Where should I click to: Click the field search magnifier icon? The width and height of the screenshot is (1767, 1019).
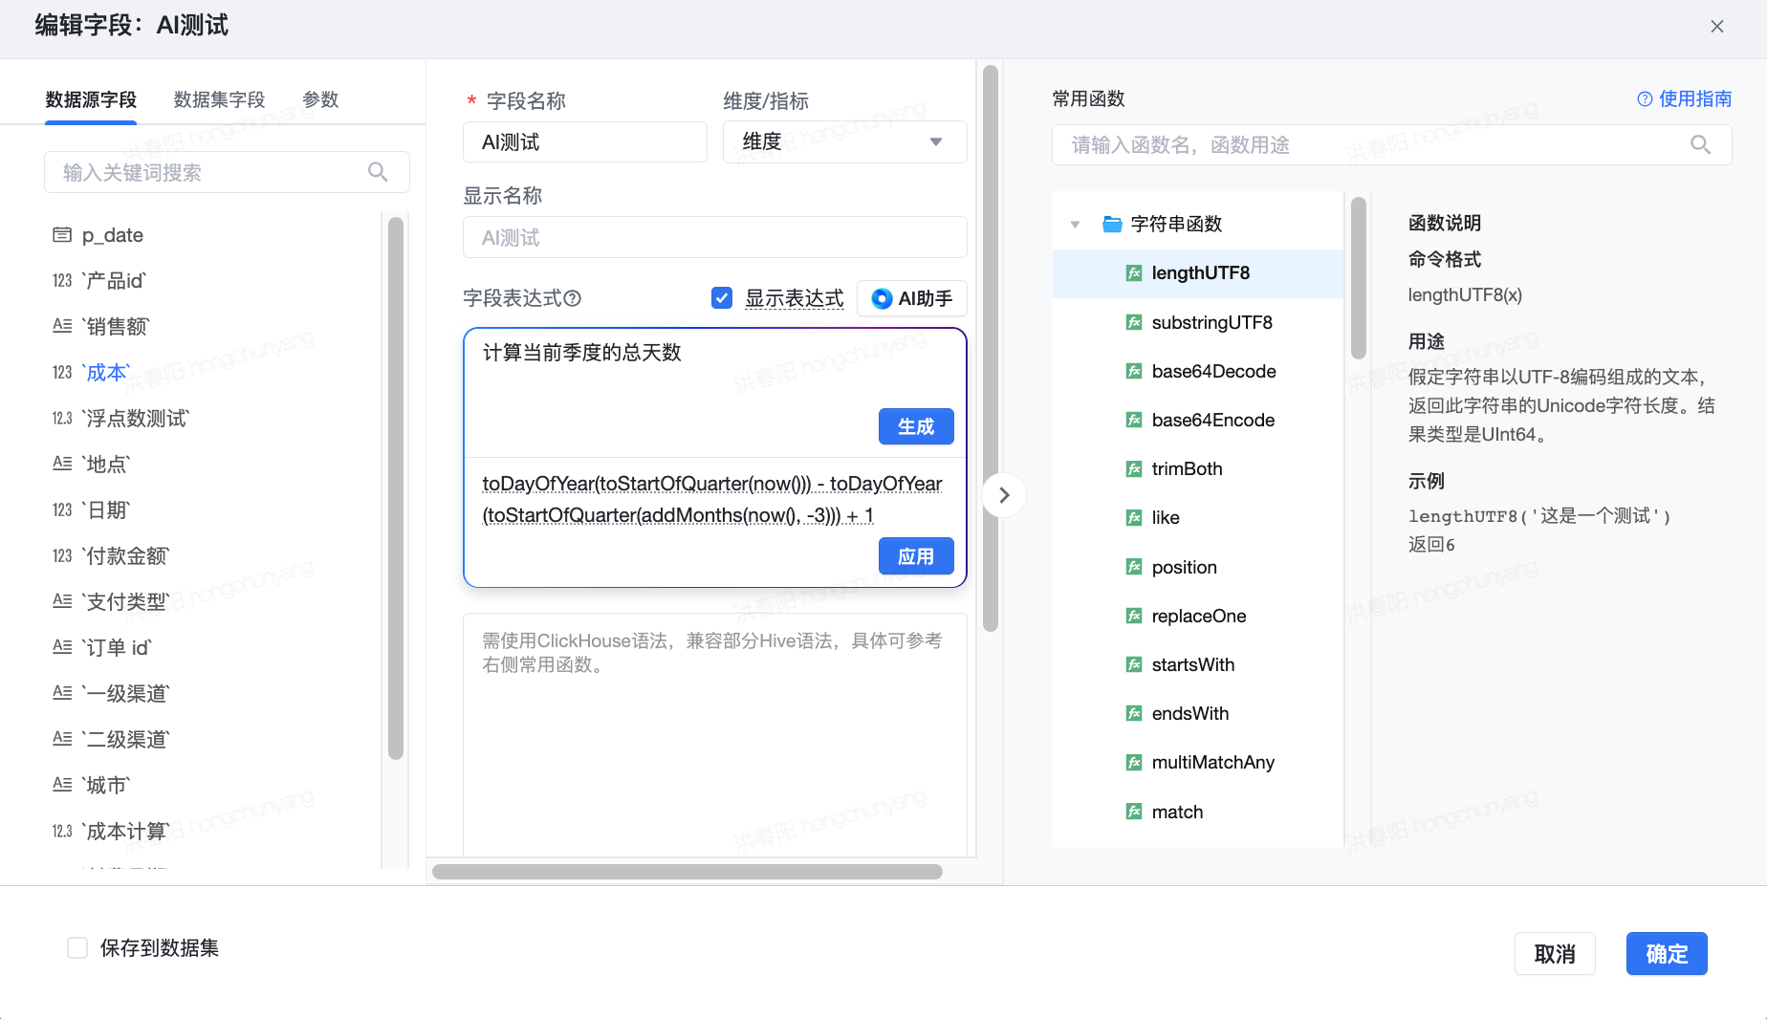tap(378, 172)
